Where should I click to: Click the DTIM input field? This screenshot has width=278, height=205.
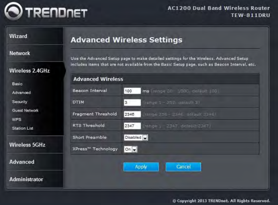(132, 102)
